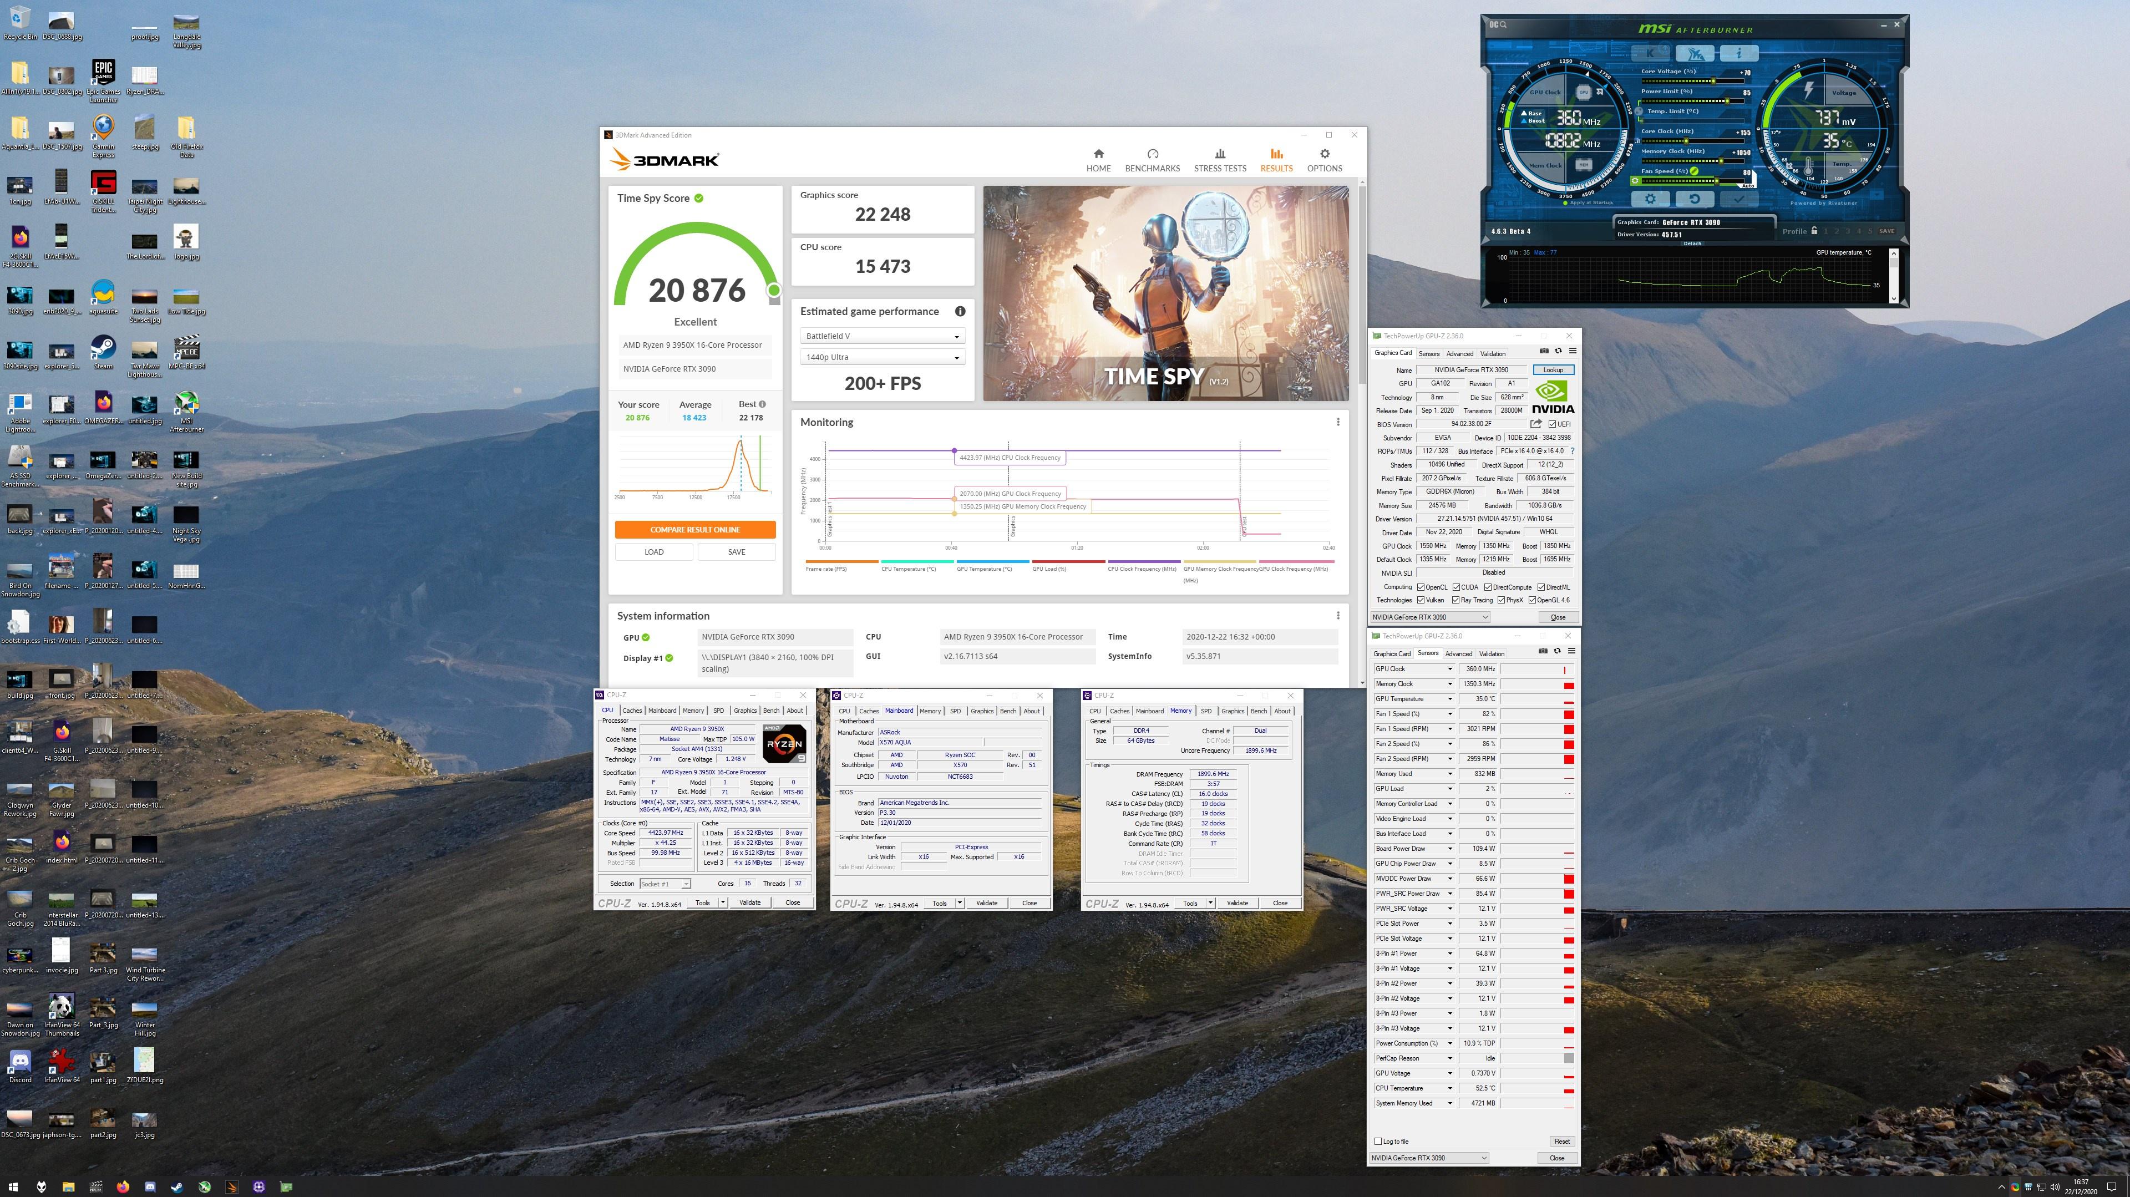Switch to the Validation tab in GPU-Z Sensors window
This screenshot has height=1197, width=2130.
(x=1492, y=654)
